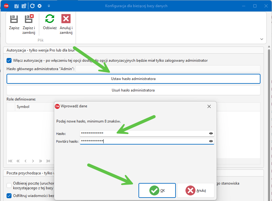Viewport: 272px width, 201px height.
Task: Collapse the ribbon using the chevron
Action: point(261,39)
